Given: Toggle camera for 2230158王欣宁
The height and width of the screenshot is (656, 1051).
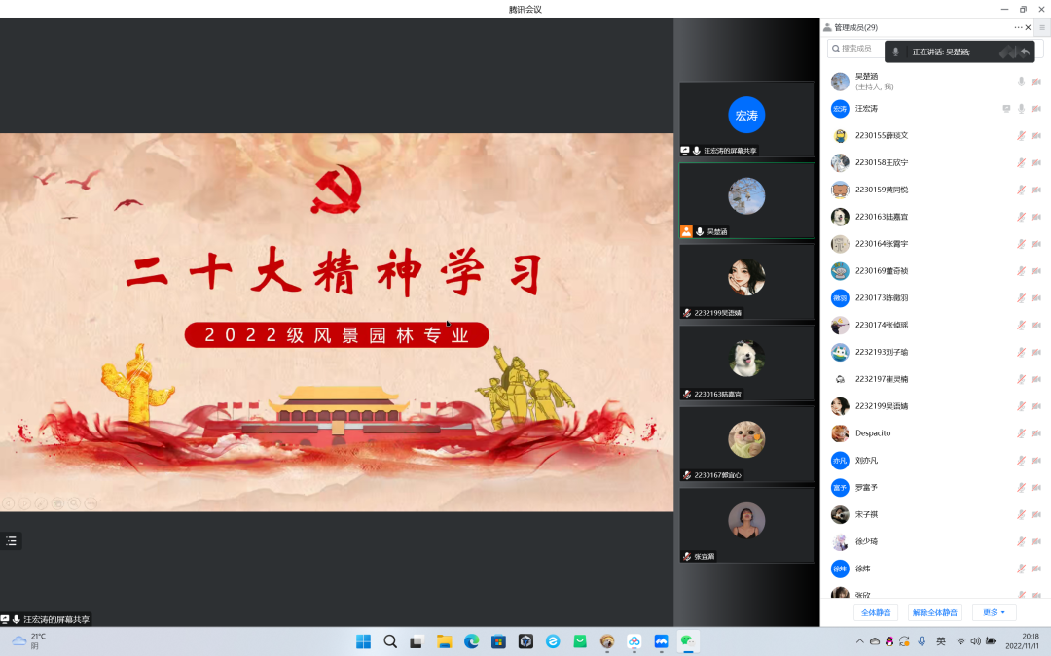Looking at the screenshot, I should (1035, 163).
